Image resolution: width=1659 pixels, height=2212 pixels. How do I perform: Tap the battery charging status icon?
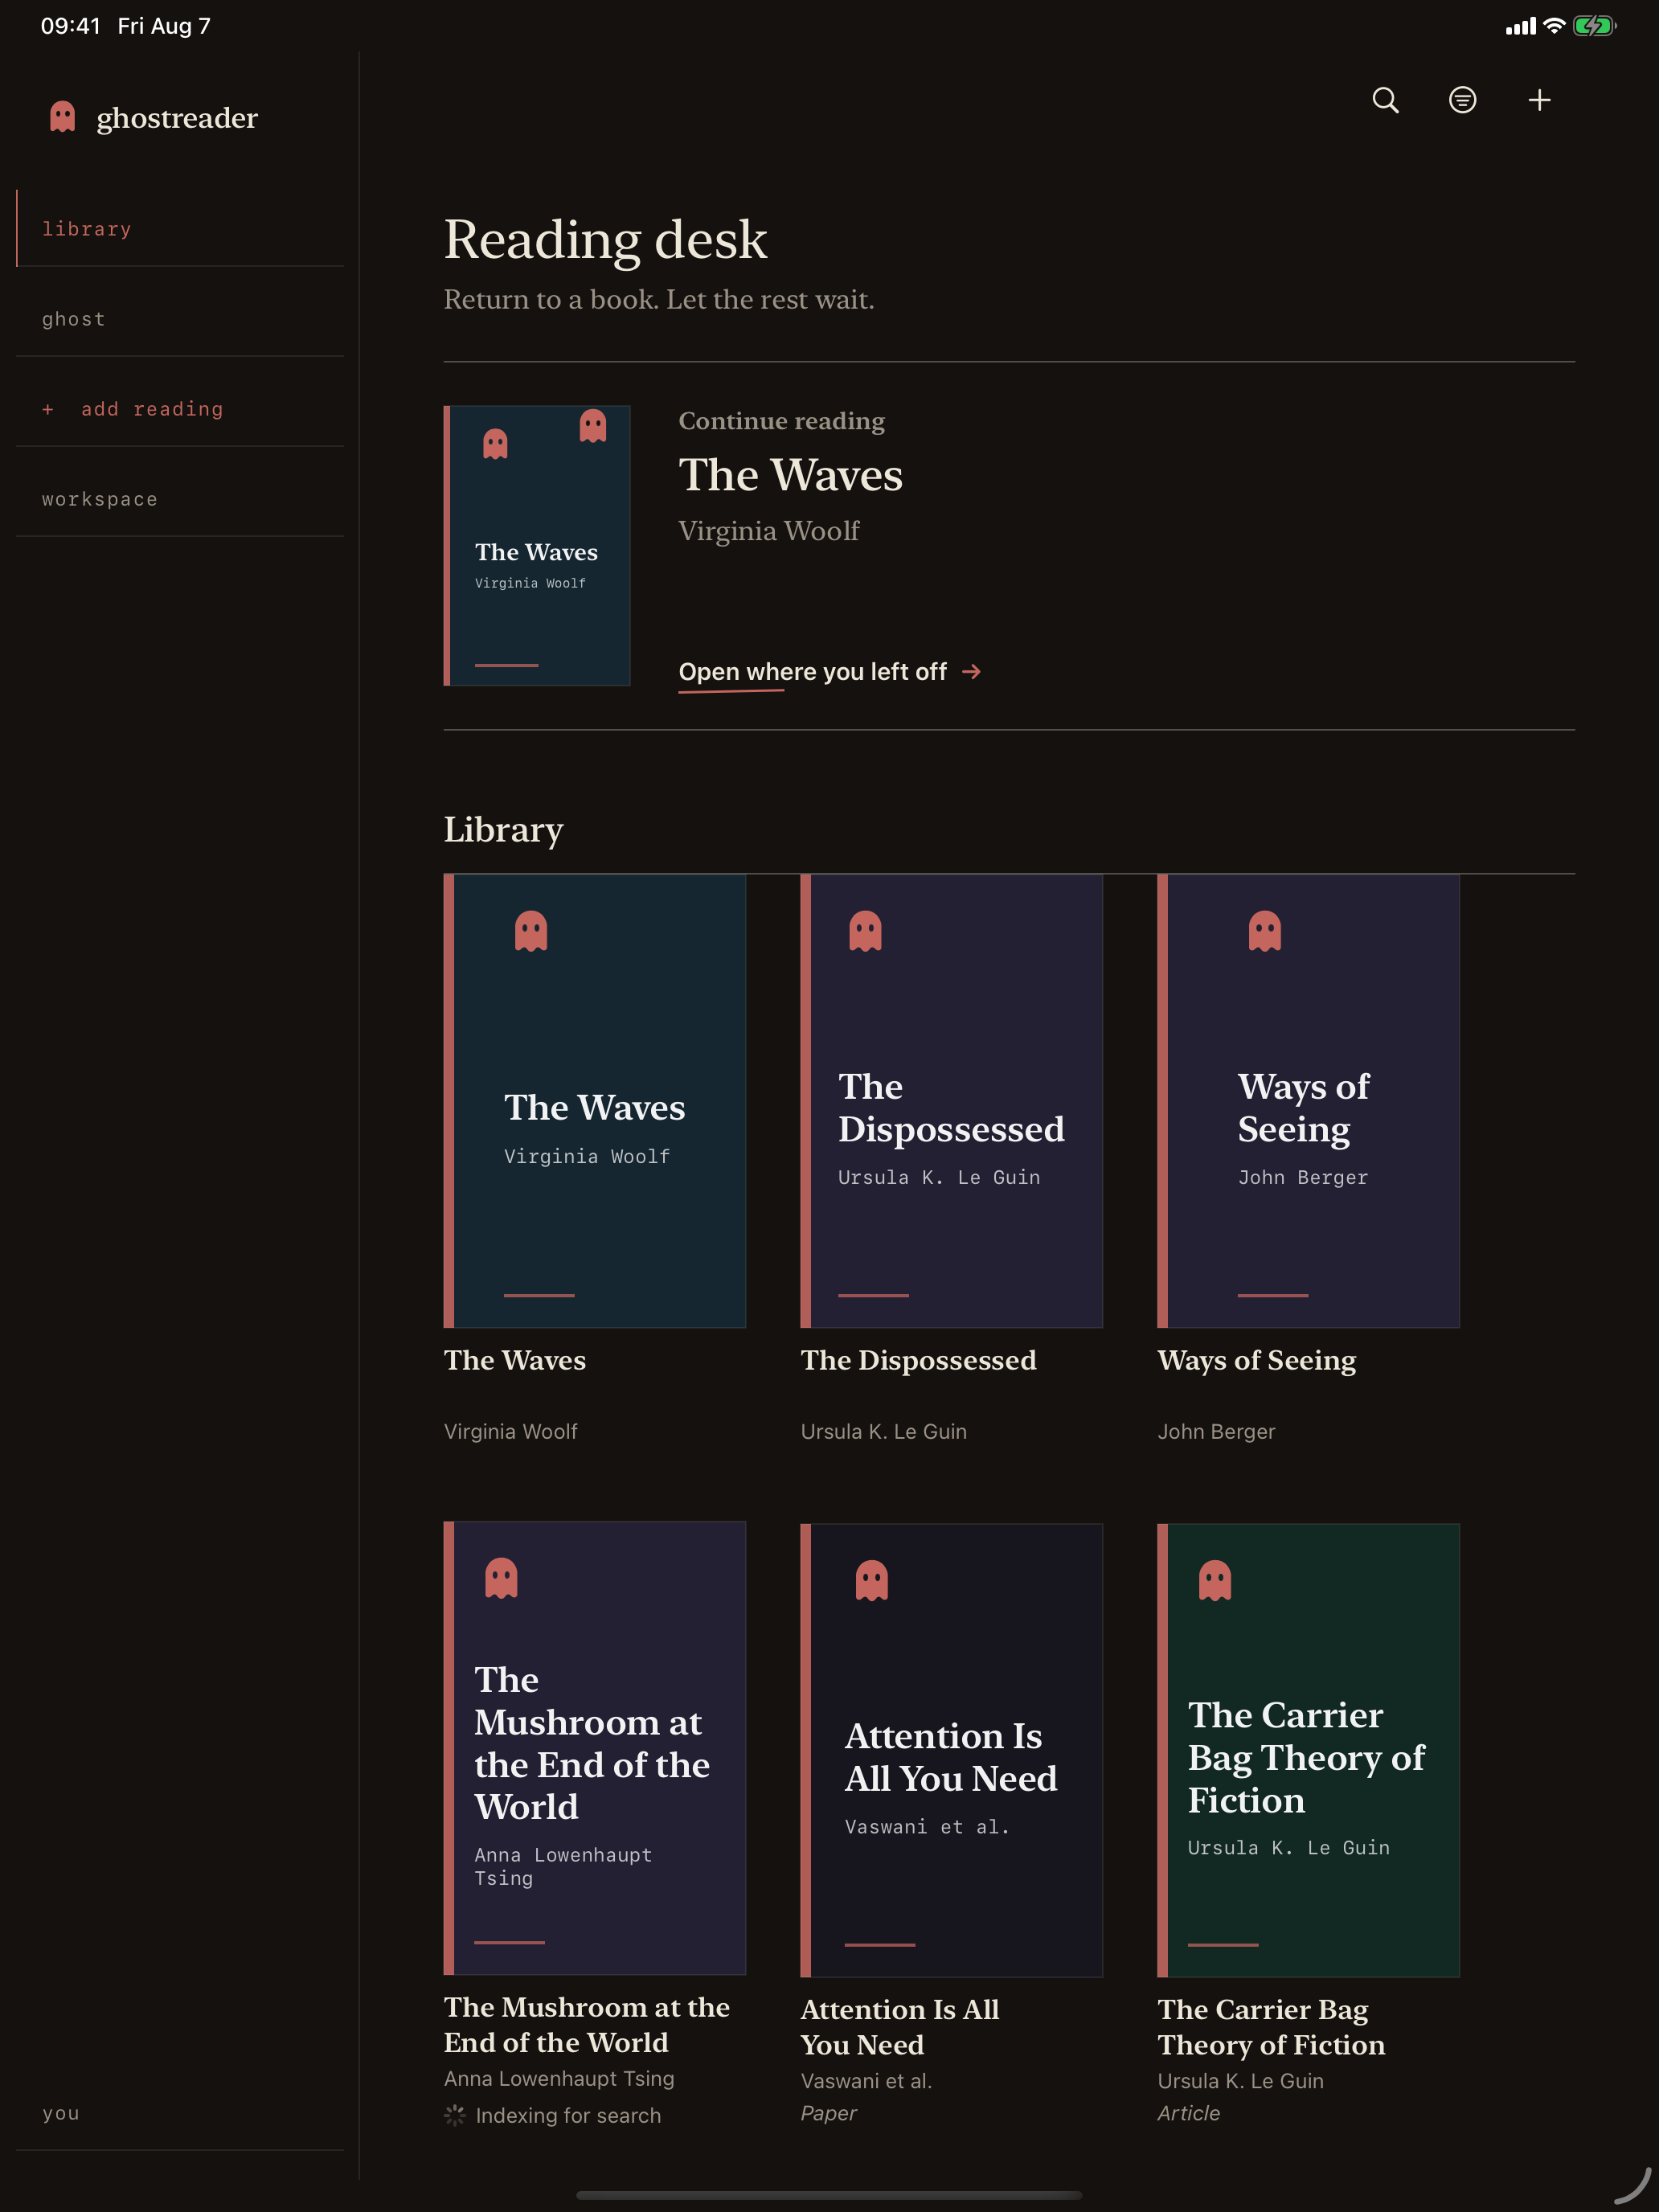point(1594,26)
